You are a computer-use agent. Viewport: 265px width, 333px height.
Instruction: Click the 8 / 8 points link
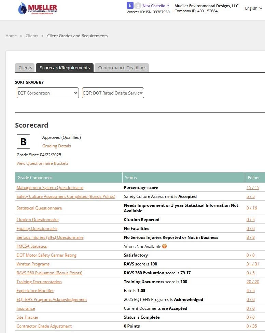pyautogui.click(x=251, y=237)
